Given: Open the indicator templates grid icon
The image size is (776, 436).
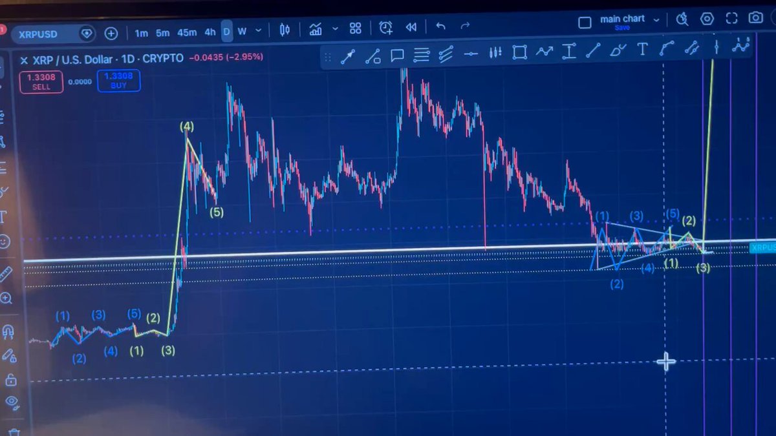Looking at the screenshot, I should click(x=355, y=28).
